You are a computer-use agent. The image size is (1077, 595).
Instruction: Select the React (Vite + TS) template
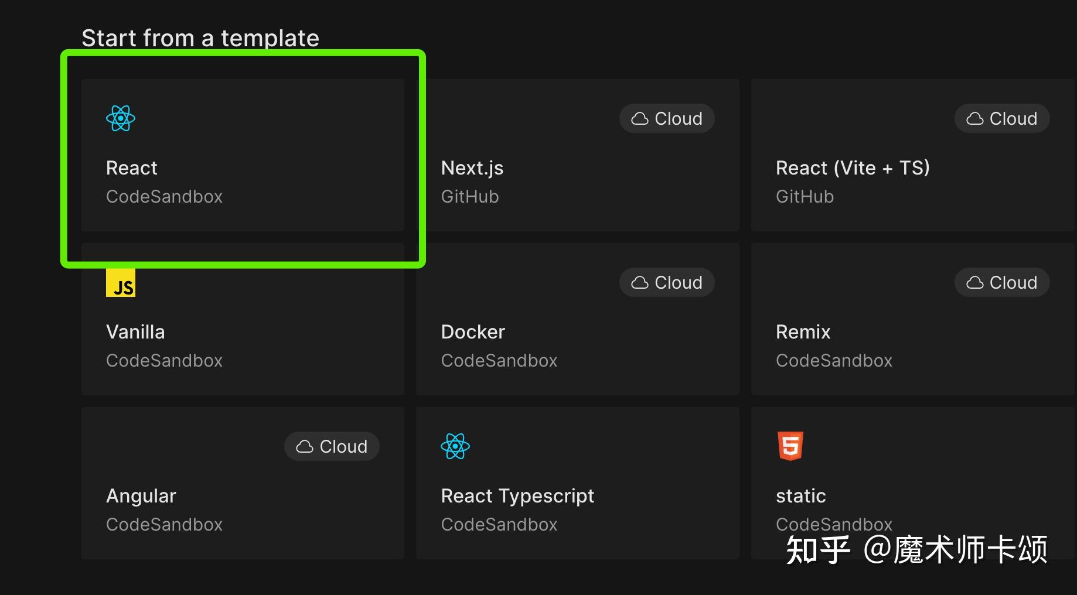tap(912, 155)
